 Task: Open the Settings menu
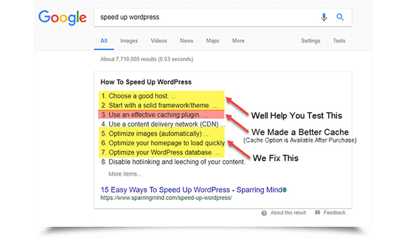pos(311,41)
